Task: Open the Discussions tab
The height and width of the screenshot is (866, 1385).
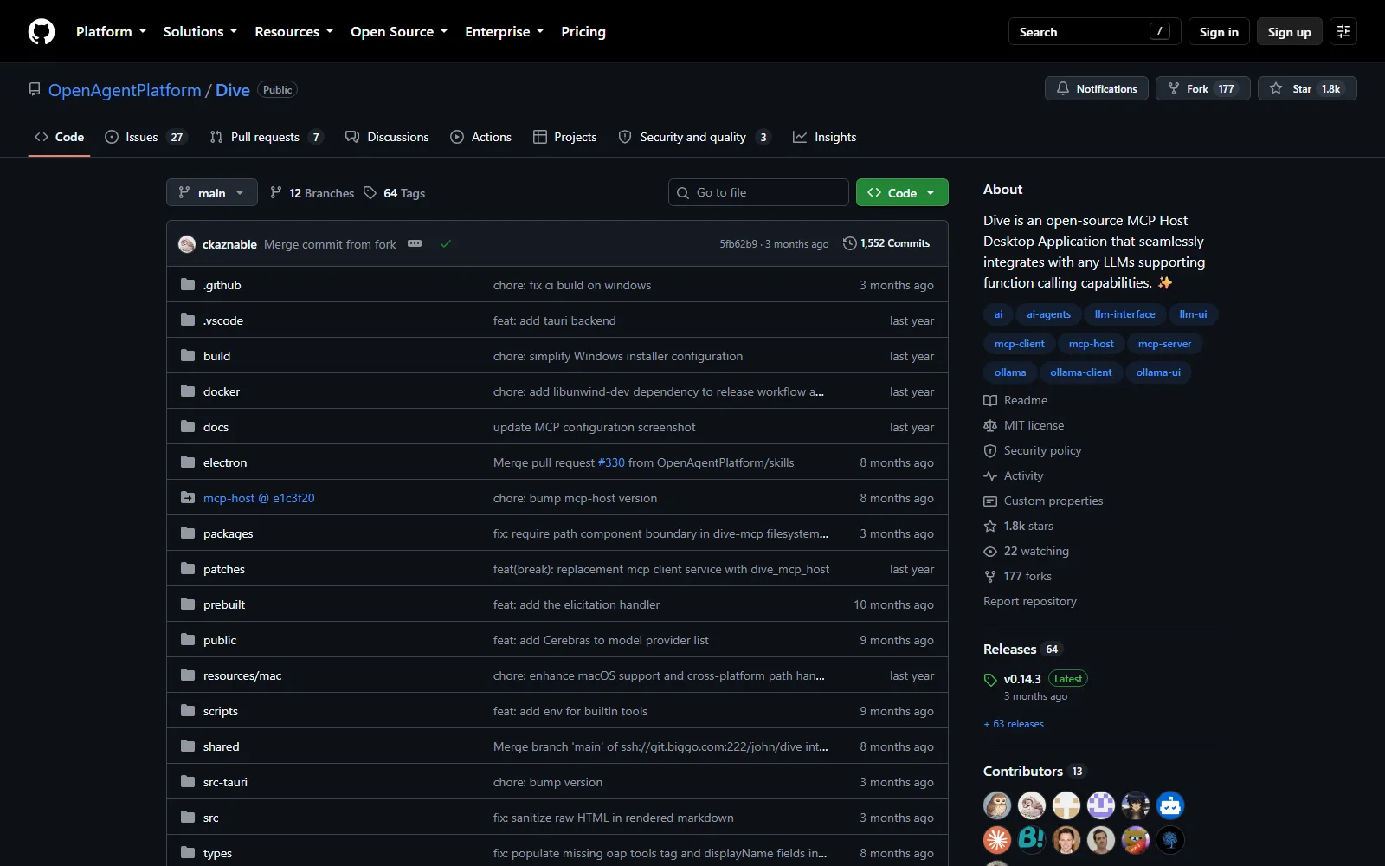Action: [x=387, y=137]
